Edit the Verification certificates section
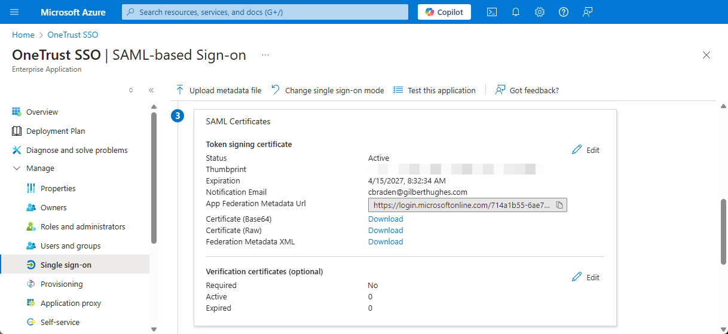 click(586, 277)
